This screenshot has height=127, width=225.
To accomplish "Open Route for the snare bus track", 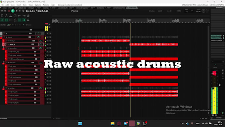I will pyautogui.click(x=41, y=48).
